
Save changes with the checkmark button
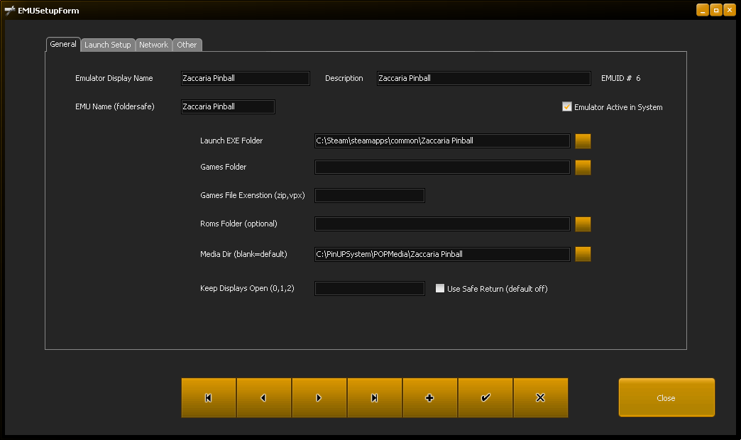click(485, 398)
